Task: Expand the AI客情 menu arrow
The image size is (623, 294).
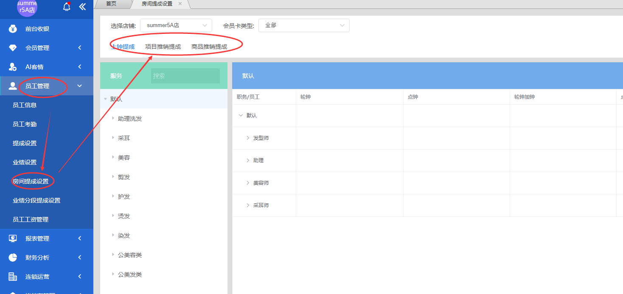Action: pyautogui.click(x=80, y=67)
